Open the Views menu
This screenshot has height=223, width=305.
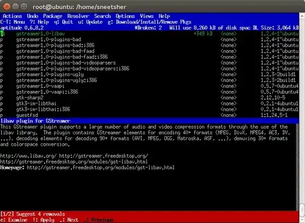[147, 16]
